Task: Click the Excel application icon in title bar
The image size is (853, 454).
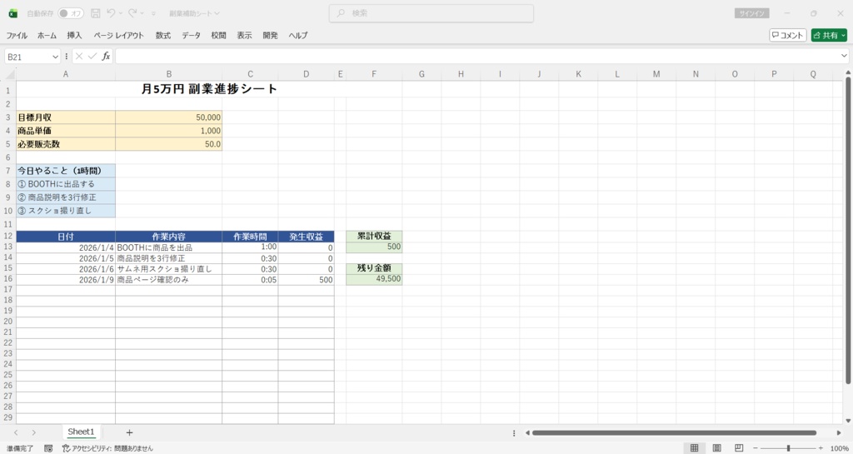Action: coord(13,13)
